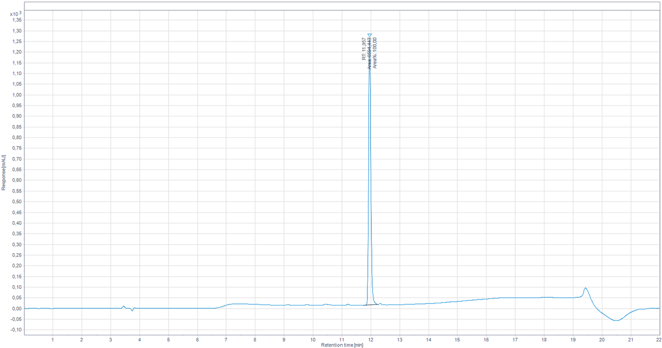Click the Area% 100,00 peak annotation
662x348 pixels.
tap(375, 52)
